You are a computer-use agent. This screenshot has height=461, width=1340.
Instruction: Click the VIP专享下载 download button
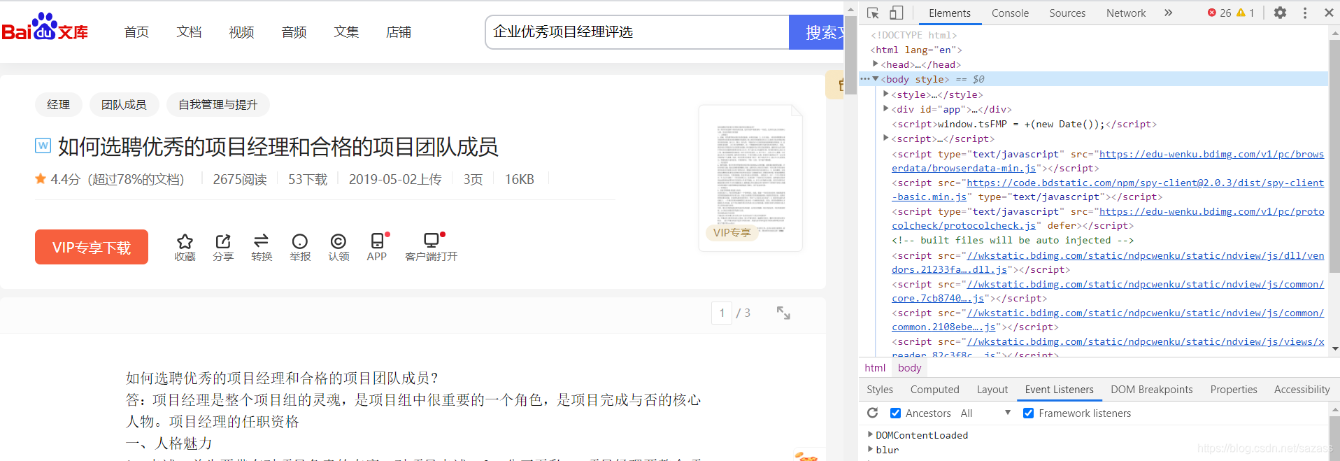tap(92, 247)
